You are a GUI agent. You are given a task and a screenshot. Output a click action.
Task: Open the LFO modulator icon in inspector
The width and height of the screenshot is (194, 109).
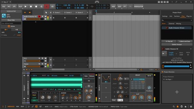pyautogui.click(x=4, y=16)
